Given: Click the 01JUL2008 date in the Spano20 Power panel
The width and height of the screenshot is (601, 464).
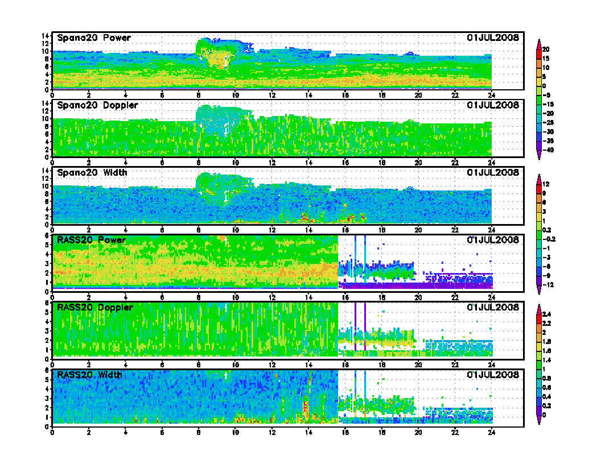Looking at the screenshot, I should pos(493,38).
